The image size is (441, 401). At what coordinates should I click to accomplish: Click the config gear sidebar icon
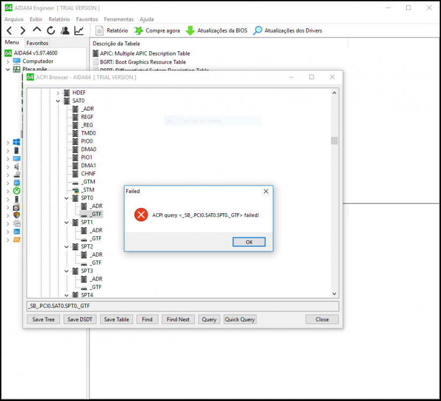click(x=17, y=223)
